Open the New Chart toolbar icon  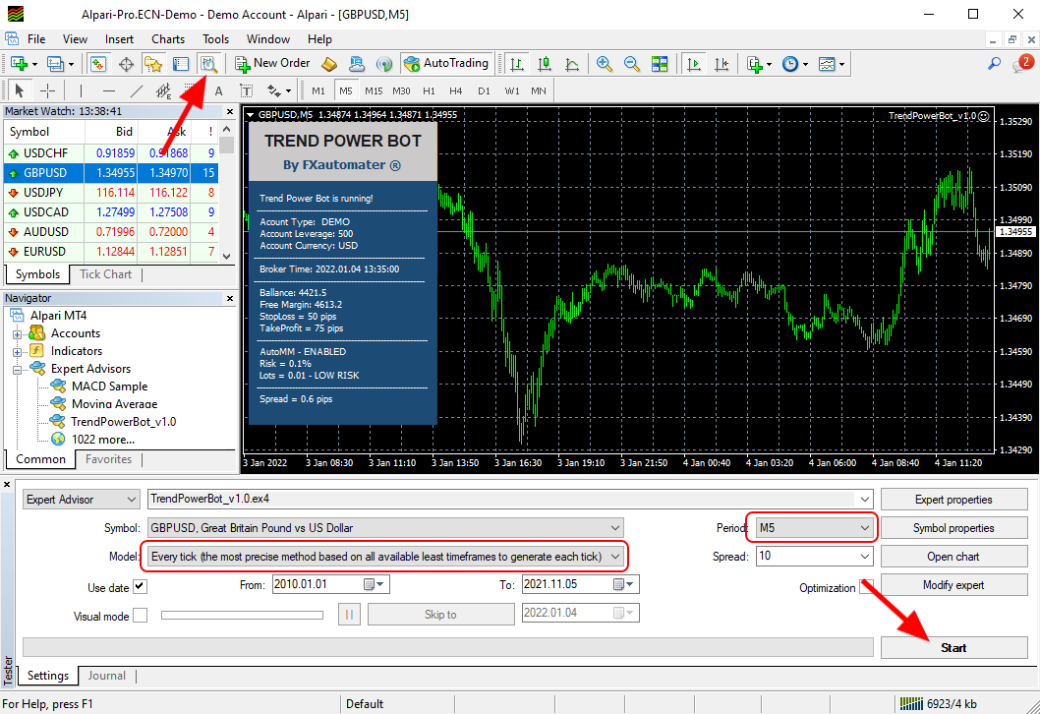(x=20, y=64)
